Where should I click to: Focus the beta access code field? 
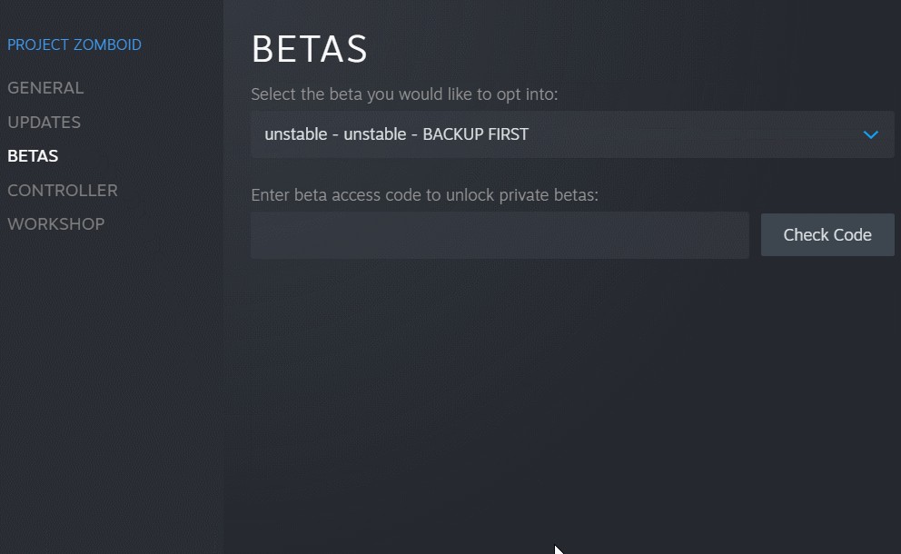pyautogui.click(x=500, y=235)
